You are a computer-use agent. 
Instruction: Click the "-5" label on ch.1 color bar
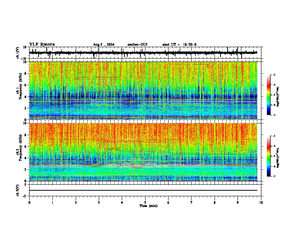click(x=274, y=95)
